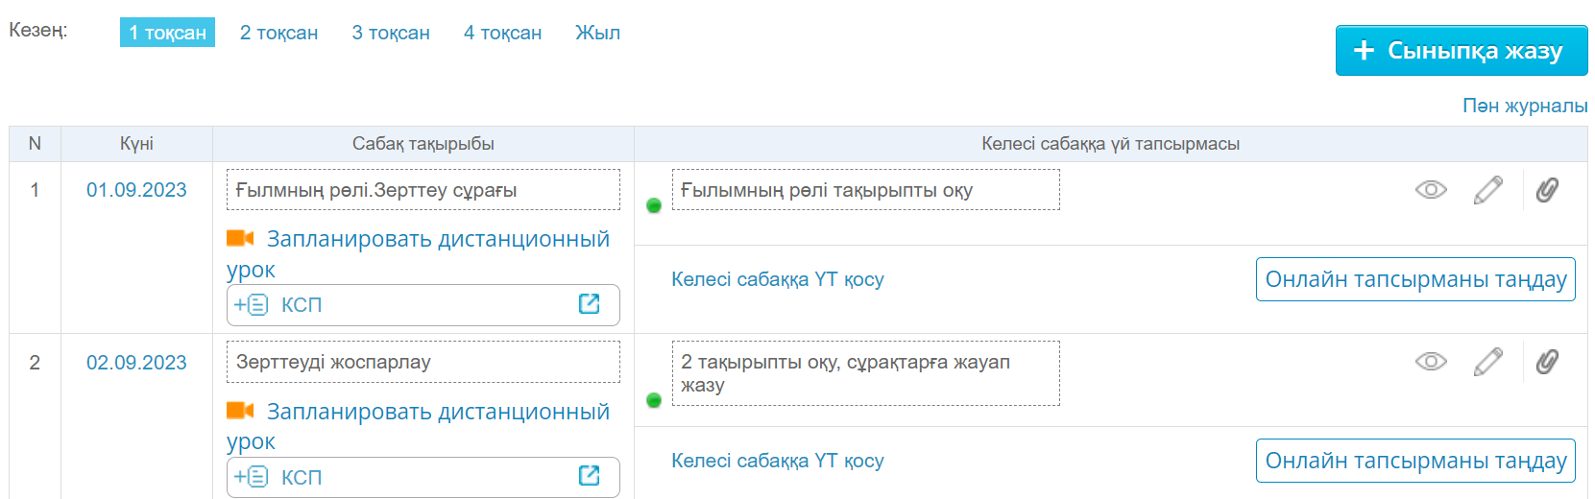The width and height of the screenshot is (1595, 499).
Task: Click the orange video camera icon in row 1
Action: 240,238
